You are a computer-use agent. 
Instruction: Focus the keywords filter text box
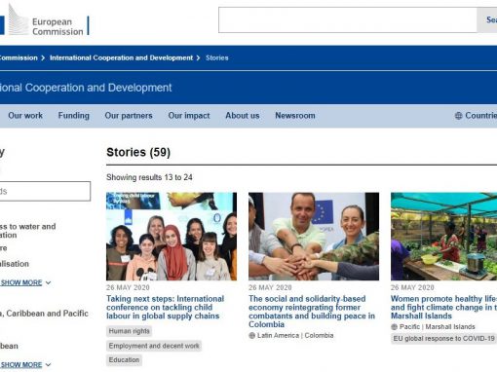click(x=45, y=191)
